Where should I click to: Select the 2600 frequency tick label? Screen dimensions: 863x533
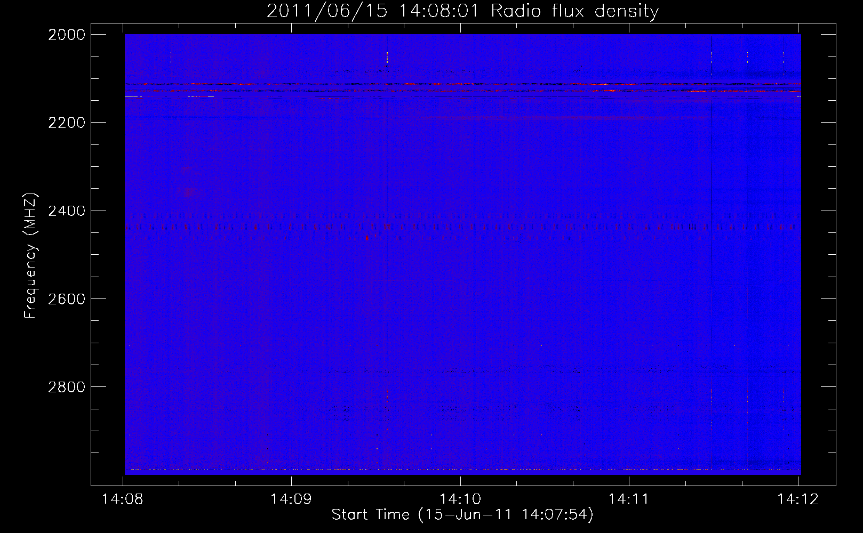click(x=67, y=299)
